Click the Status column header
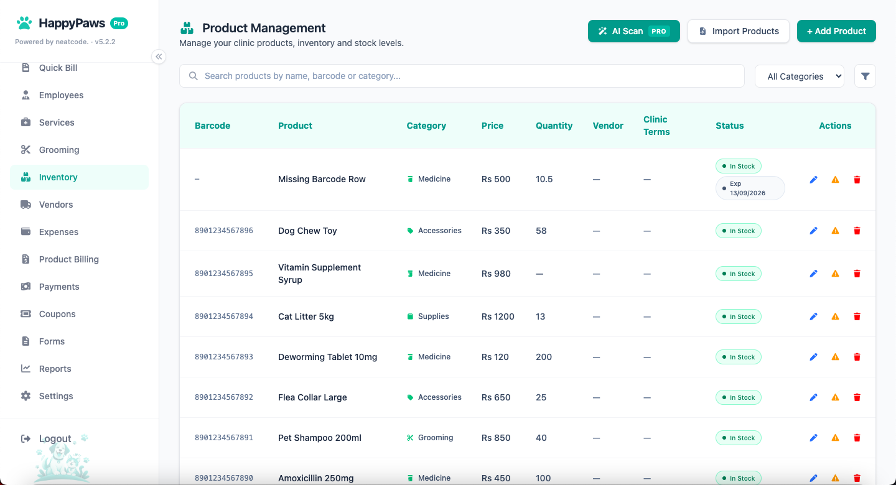 729,126
